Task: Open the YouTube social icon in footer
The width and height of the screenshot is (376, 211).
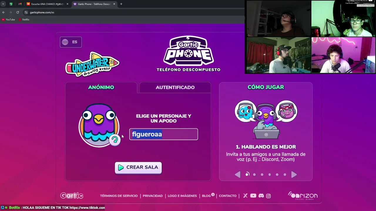Action: pyautogui.click(x=253, y=196)
